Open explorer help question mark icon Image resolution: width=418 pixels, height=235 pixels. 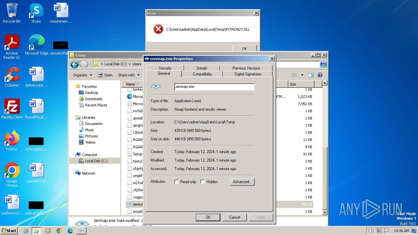(x=320, y=75)
